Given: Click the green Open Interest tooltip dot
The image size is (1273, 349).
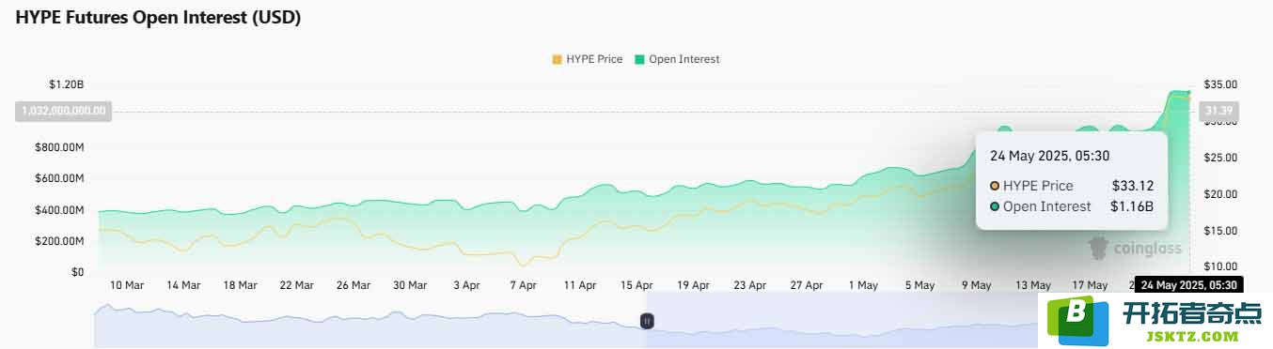Looking at the screenshot, I should point(995,206).
